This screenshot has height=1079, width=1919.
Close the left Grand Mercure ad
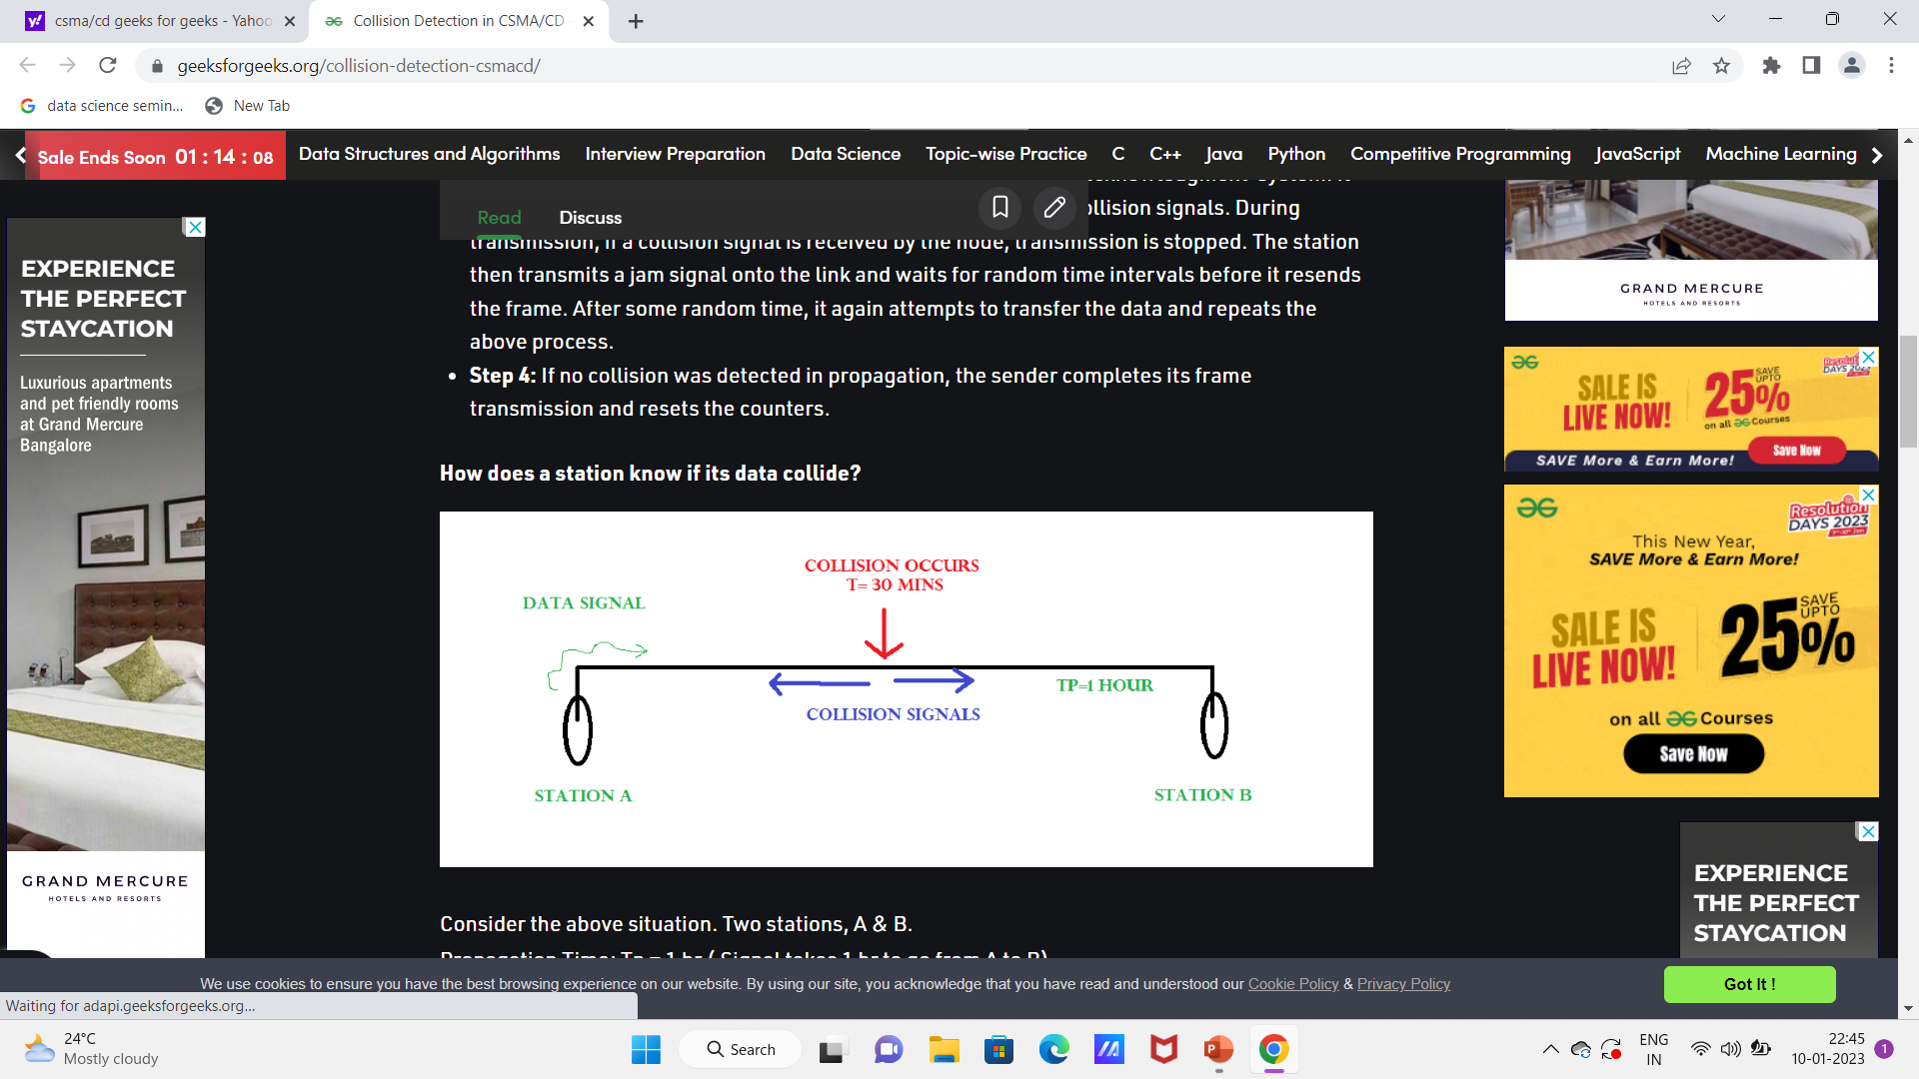[195, 227]
